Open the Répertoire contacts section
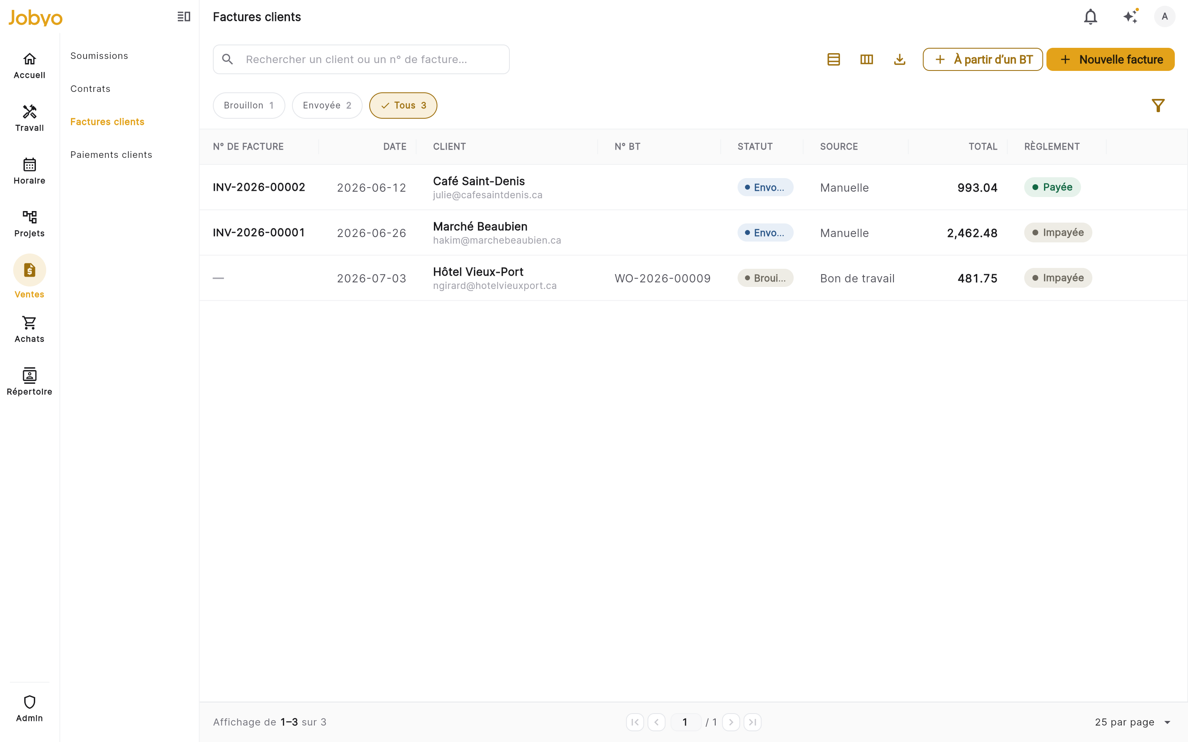This screenshot has width=1188, height=742. point(29,382)
